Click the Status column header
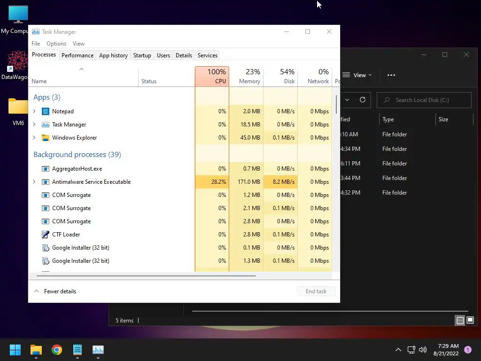 tap(167, 77)
